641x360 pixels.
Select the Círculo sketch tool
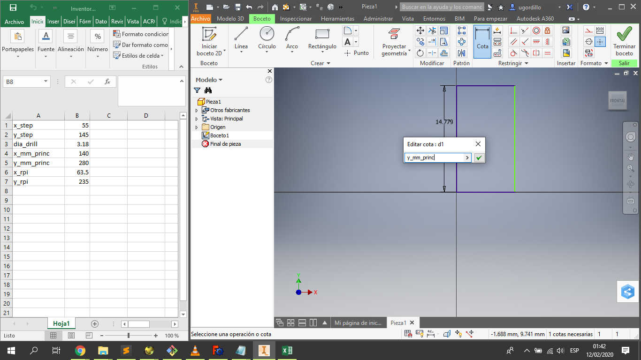point(267,34)
